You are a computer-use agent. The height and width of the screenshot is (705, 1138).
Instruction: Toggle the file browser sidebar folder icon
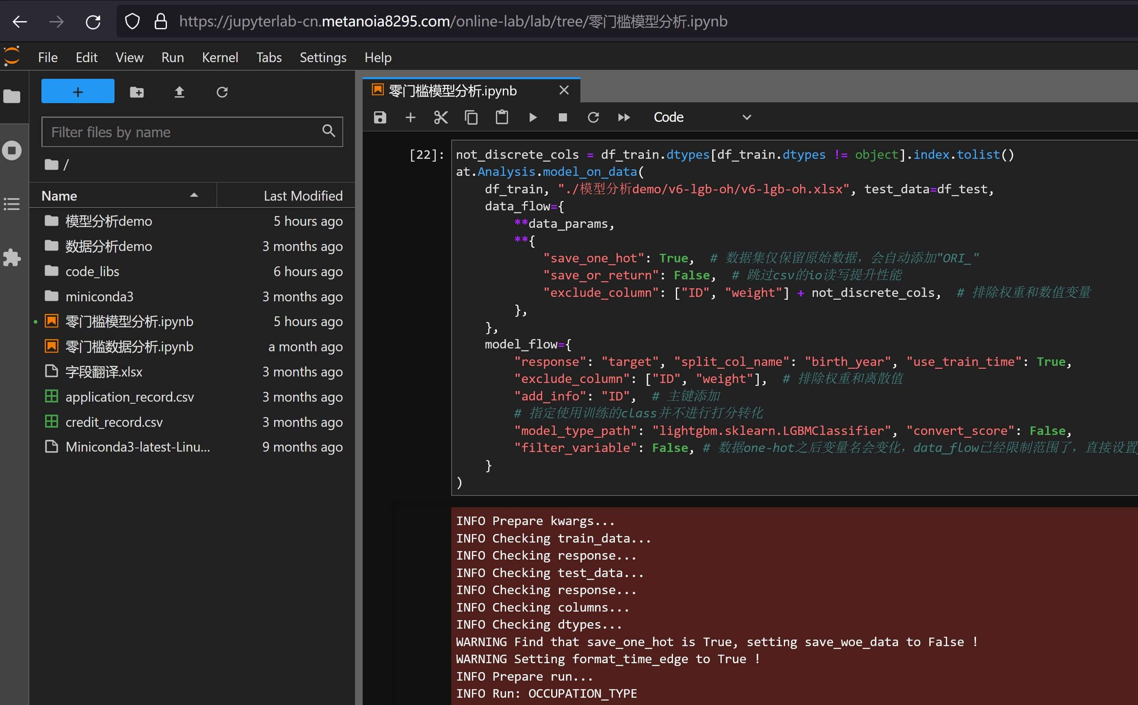click(12, 97)
